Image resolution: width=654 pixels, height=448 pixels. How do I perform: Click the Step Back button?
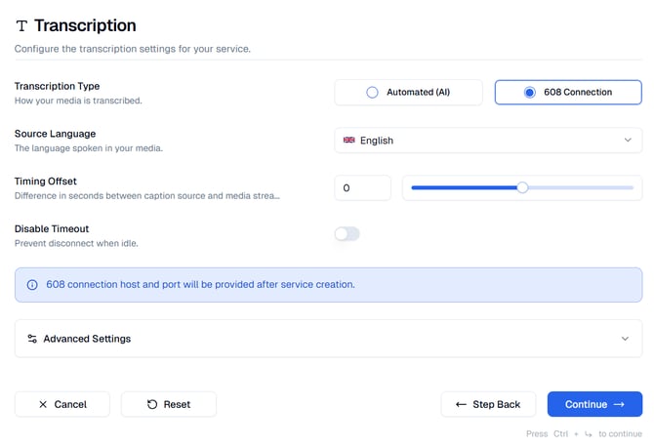tap(488, 404)
